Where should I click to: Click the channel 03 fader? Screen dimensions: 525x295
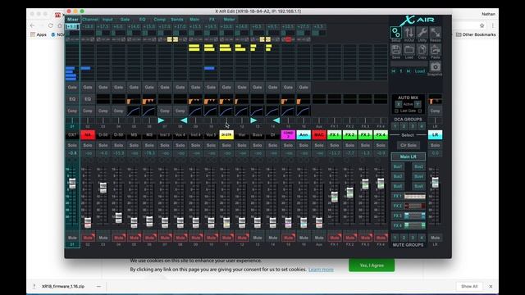point(103,188)
